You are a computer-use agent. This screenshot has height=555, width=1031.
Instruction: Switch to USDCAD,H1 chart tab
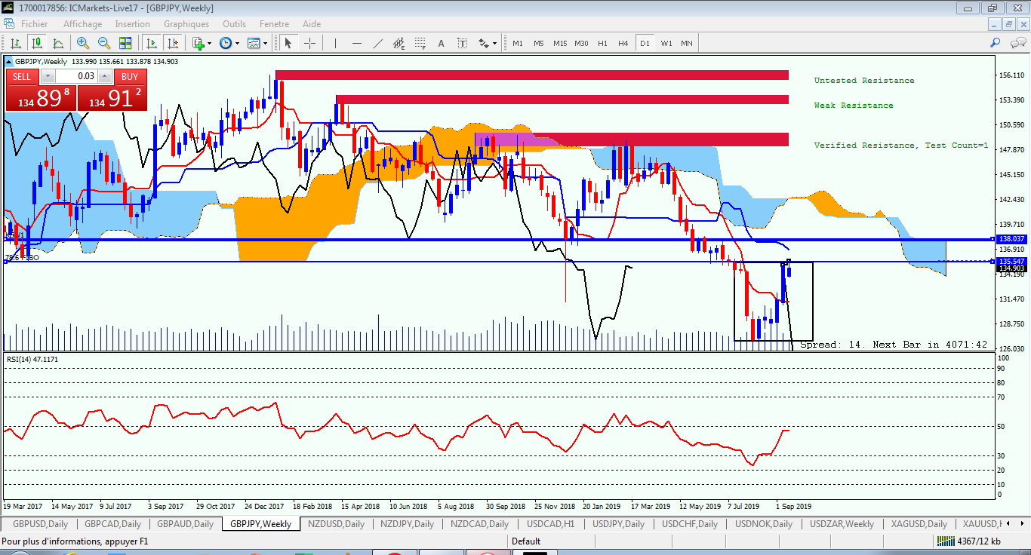pyautogui.click(x=551, y=523)
